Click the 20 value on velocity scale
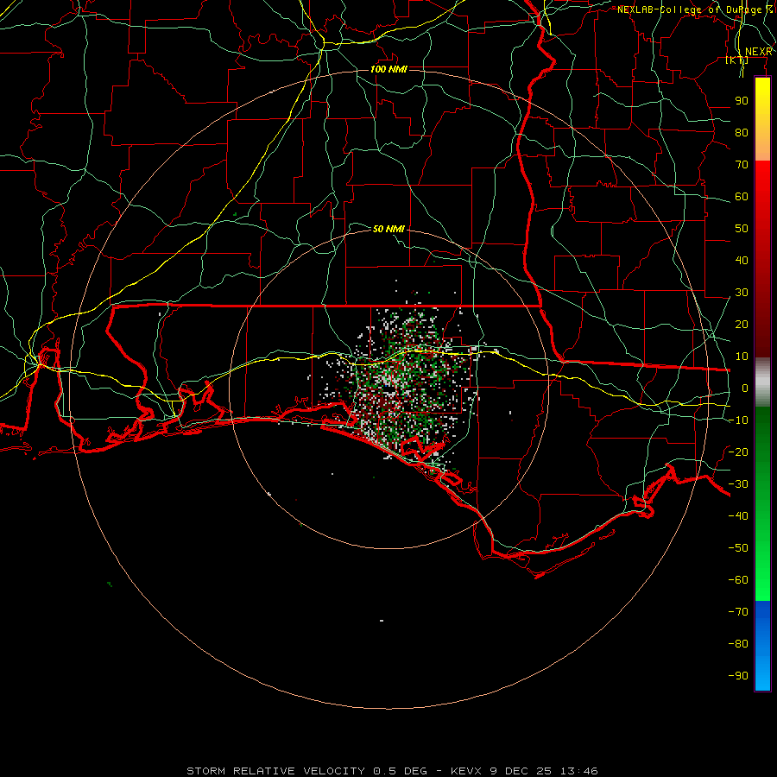The image size is (777, 777). point(742,325)
